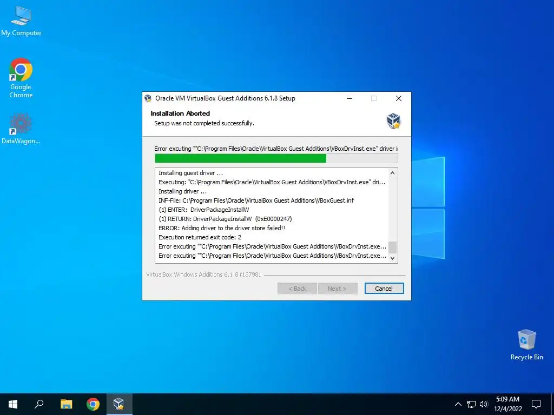Click 'VirtualBox Windows Additions 6.1.8 r137981' label
The width and height of the screenshot is (554, 415).
click(204, 274)
